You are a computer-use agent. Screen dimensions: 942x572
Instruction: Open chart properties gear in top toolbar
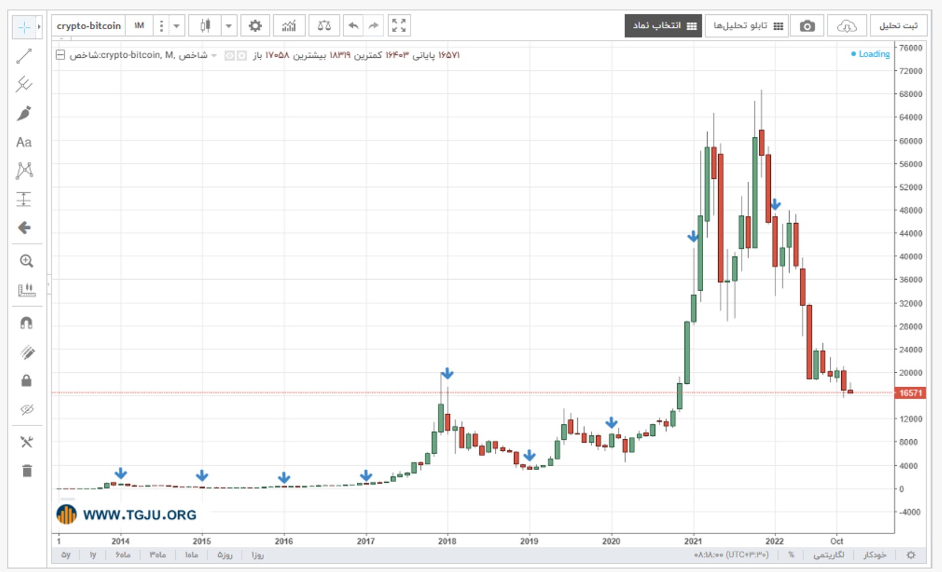255,26
